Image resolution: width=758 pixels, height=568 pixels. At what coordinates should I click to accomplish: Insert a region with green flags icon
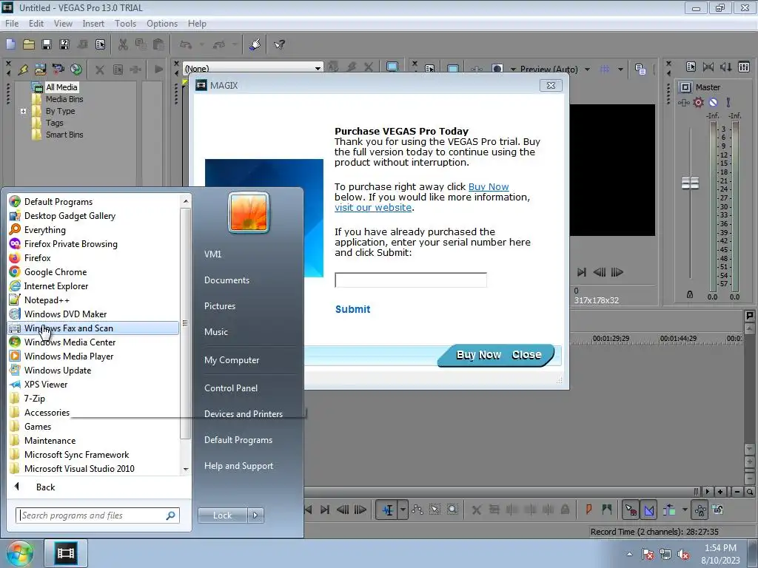[607, 510]
